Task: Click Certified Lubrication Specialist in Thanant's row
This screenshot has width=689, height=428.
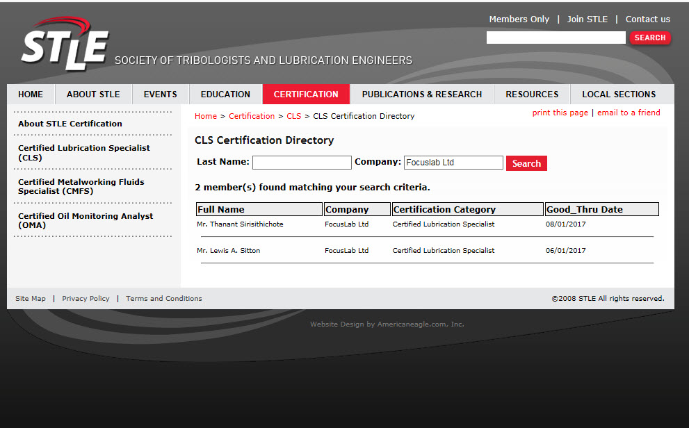Action: [x=444, y=224]
